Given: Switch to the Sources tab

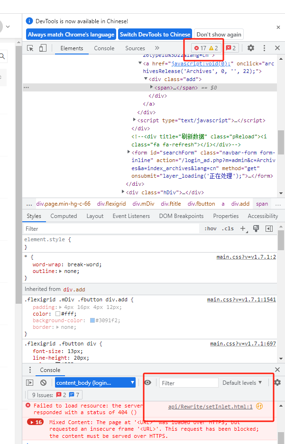Looking at the screenshot, I should (x=135, y=48).
